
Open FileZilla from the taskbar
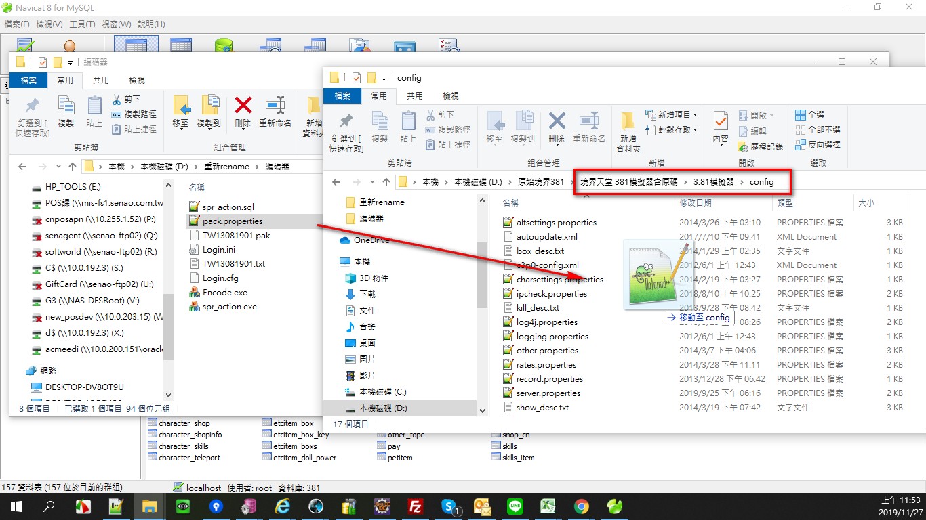click(x=416, y=506)
